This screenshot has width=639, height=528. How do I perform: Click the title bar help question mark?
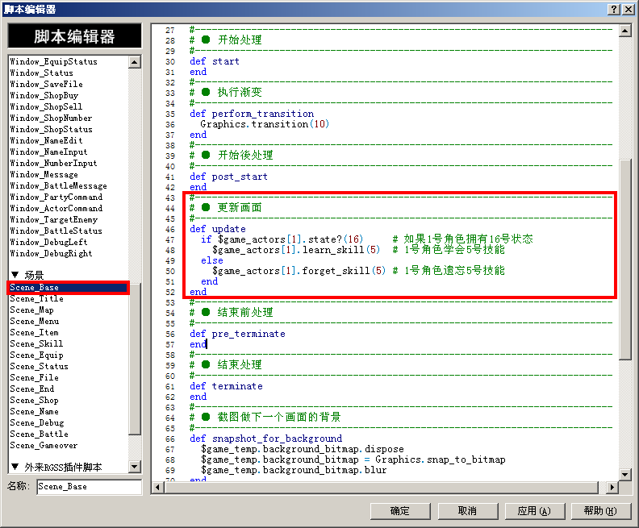614,10
